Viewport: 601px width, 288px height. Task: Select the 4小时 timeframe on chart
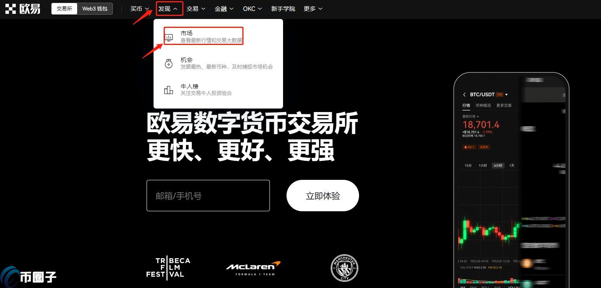tap(497, 165)
